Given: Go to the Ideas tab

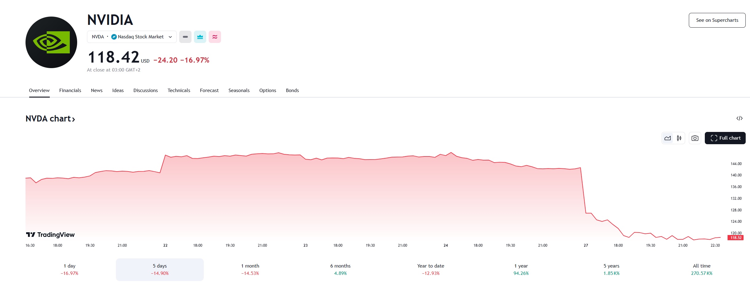Looking at the screenshot, I should click(118, 91).
